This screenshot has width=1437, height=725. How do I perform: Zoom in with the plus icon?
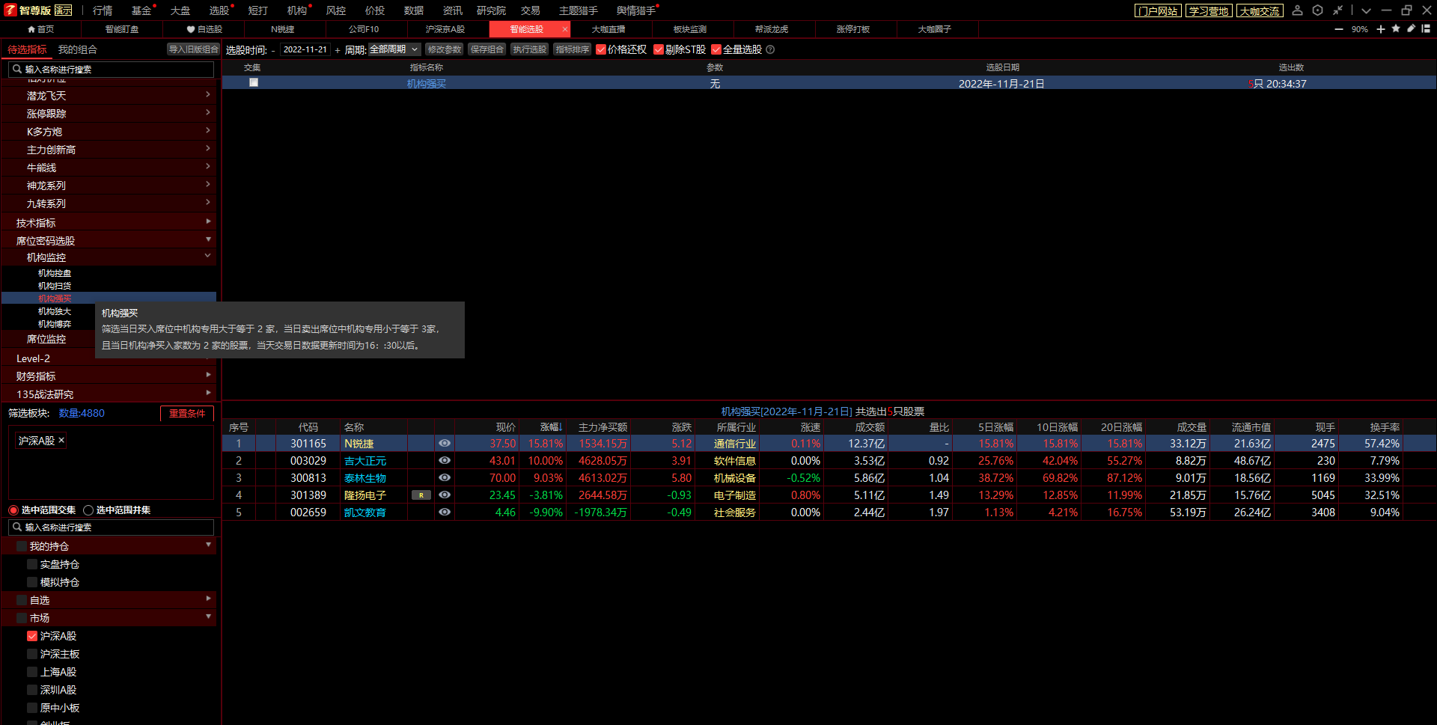(x=1381, y=29)
